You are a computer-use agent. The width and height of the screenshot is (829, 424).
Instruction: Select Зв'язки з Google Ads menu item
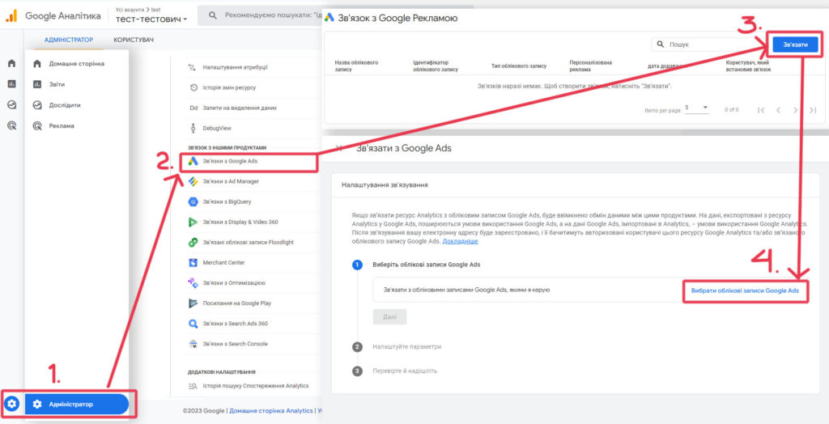coord(230,161)
